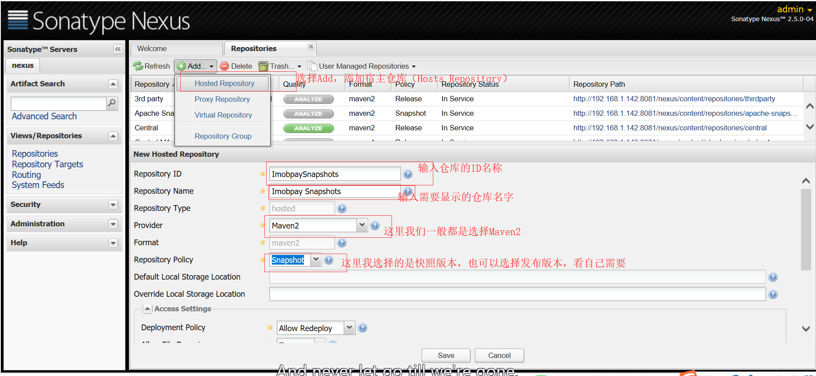Viewport: 816px width, 376px height.
Task: Show help for Repository ID field
Action: coord(408,174)
